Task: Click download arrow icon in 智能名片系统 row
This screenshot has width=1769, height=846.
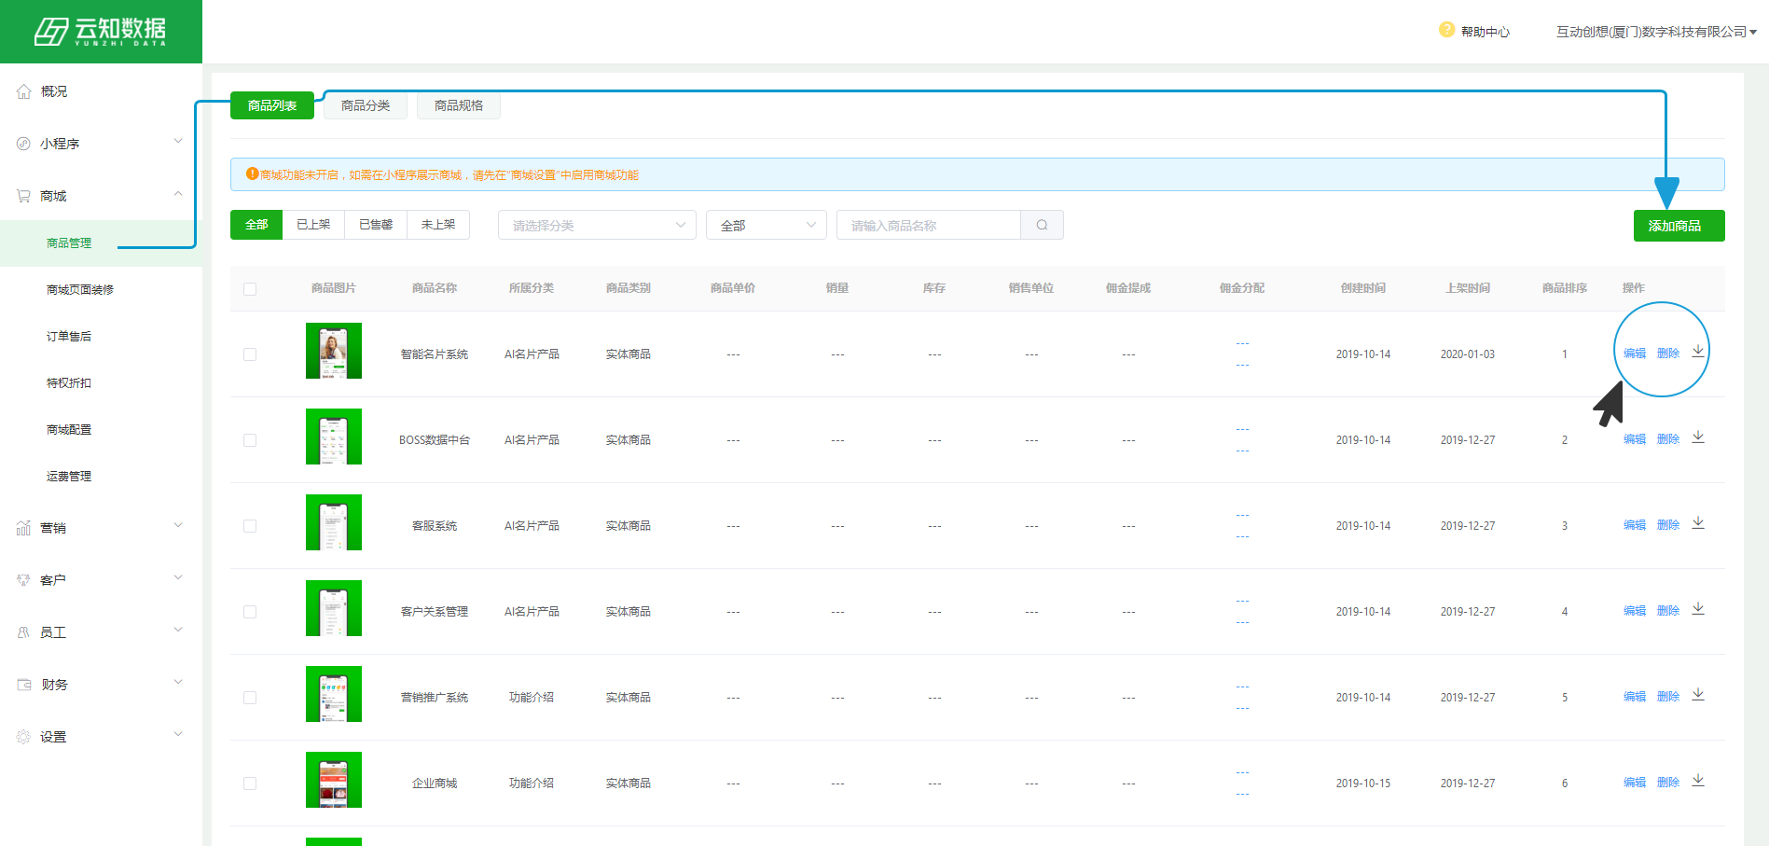Action: pos(1698,351)
